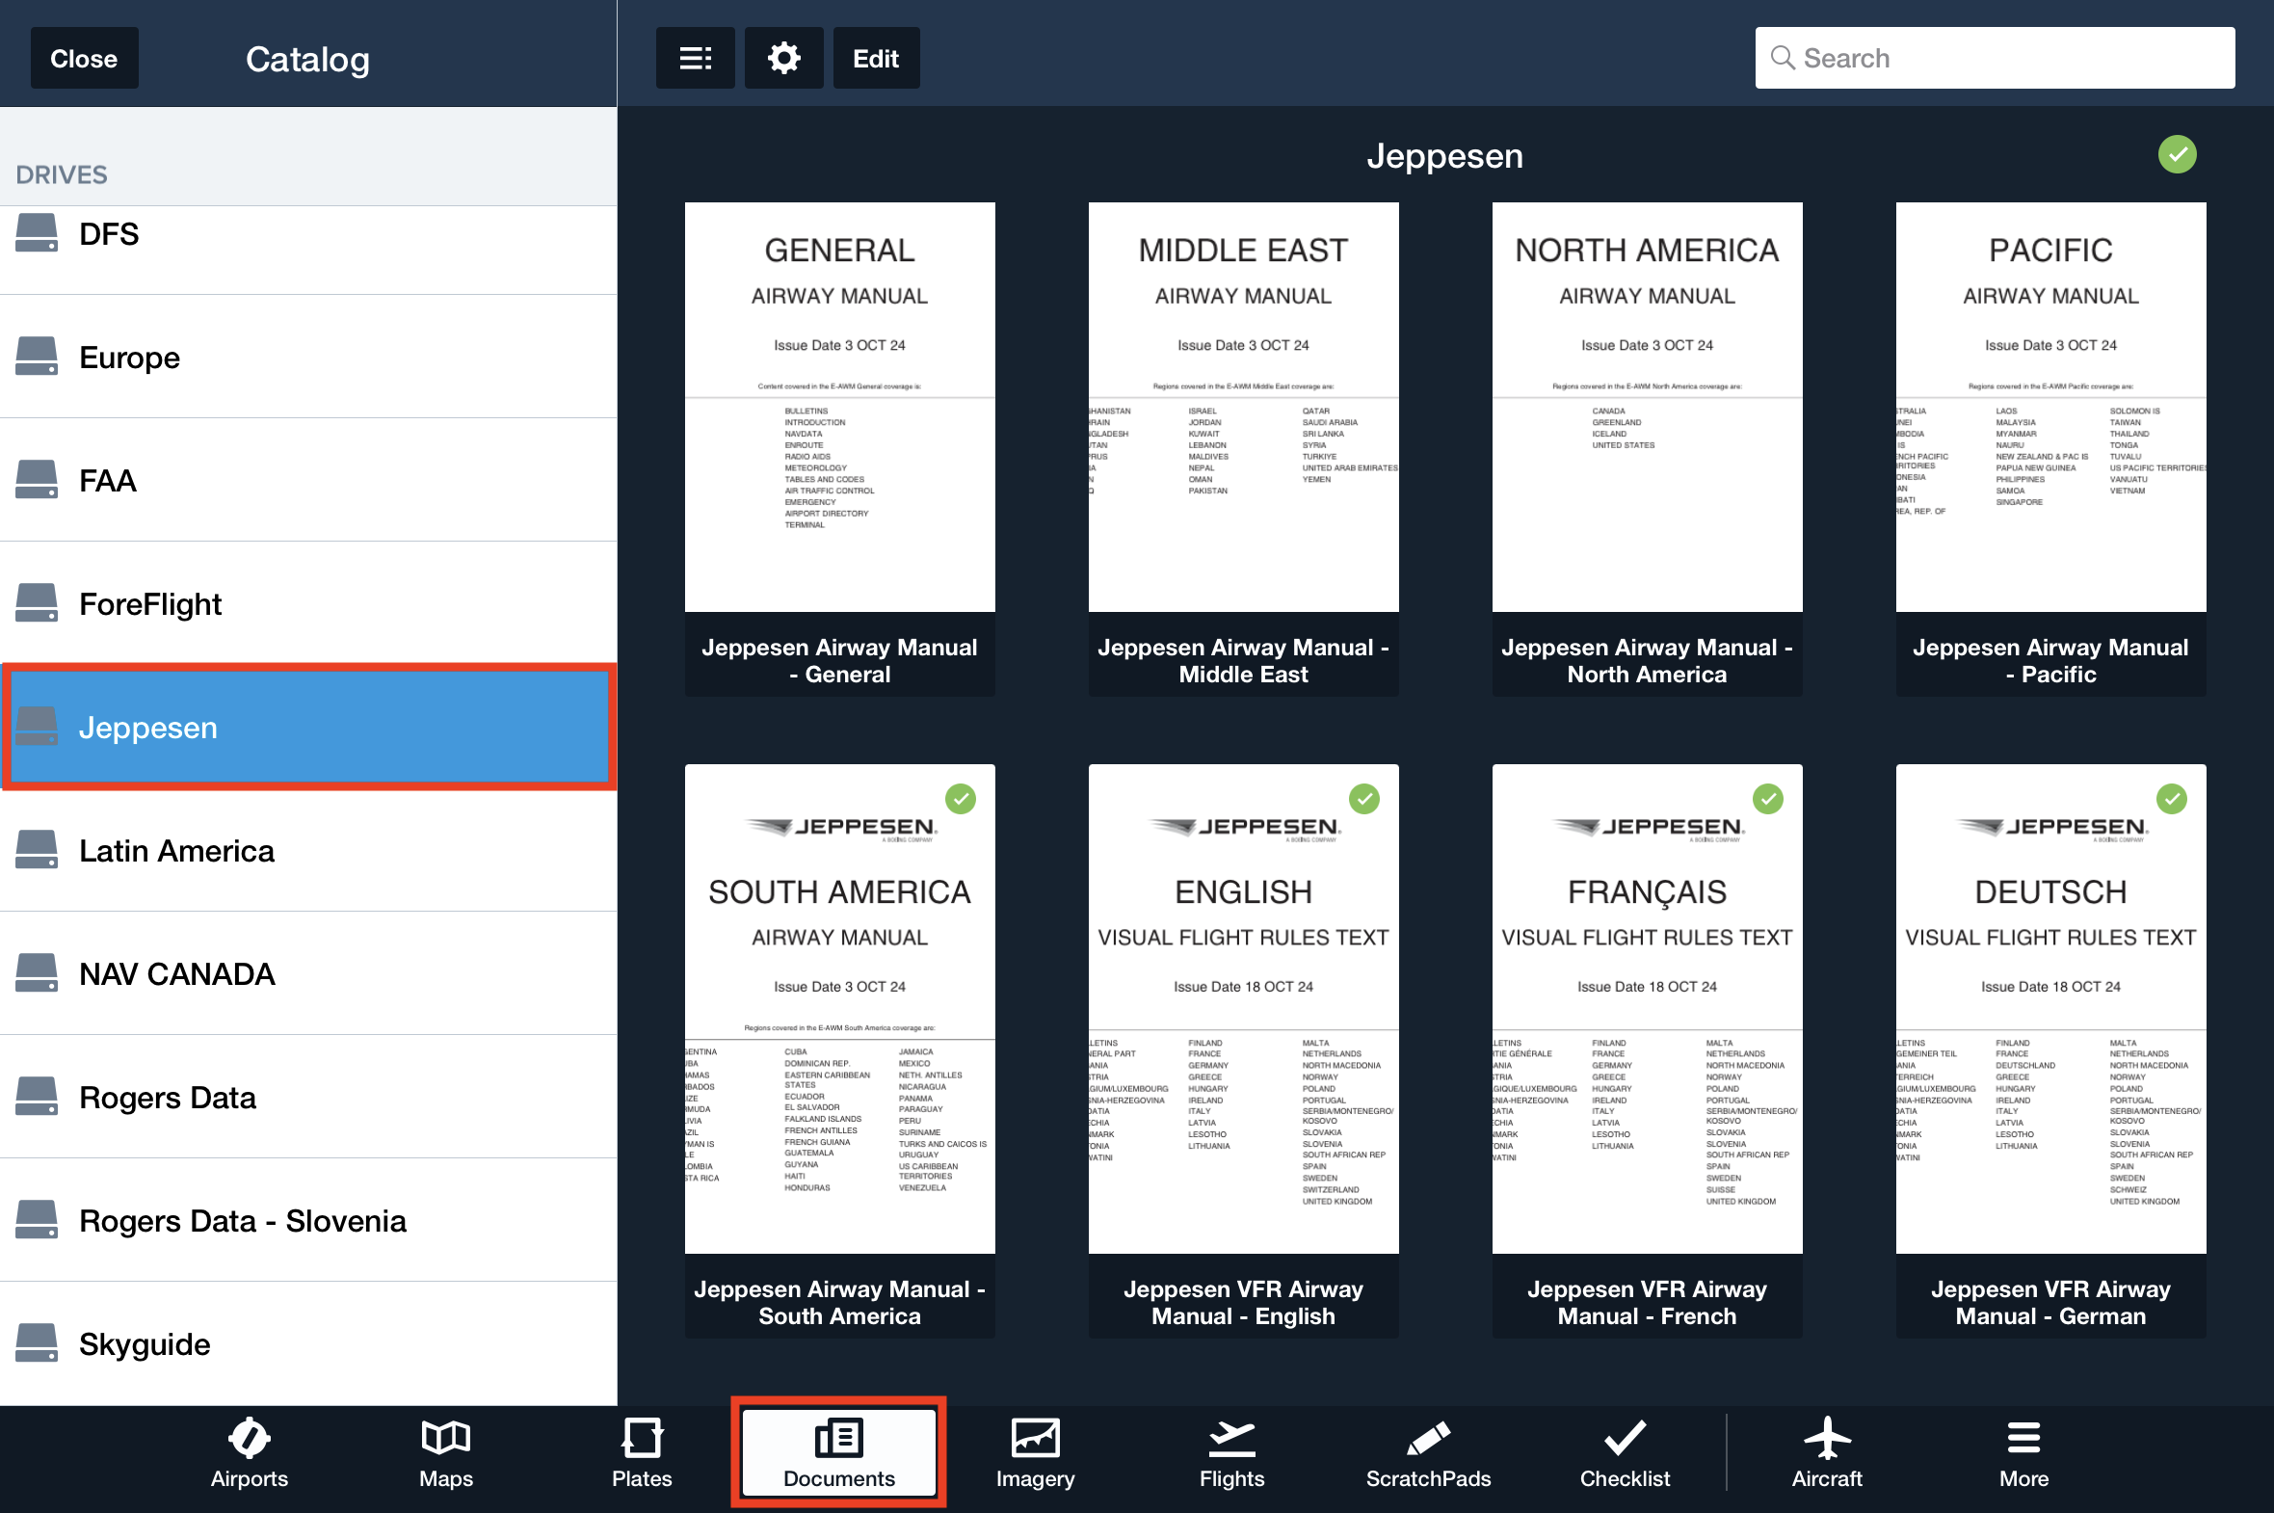Open documents settings gear

point(783,58)
